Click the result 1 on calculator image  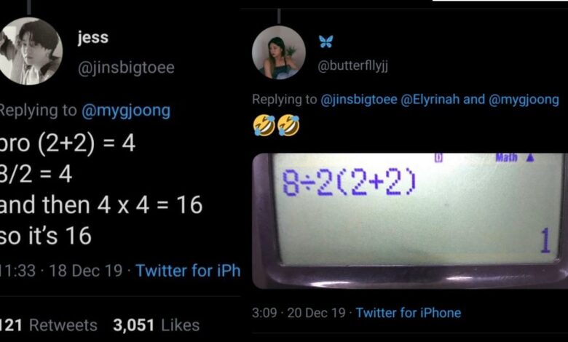click(x=545, y=240)
